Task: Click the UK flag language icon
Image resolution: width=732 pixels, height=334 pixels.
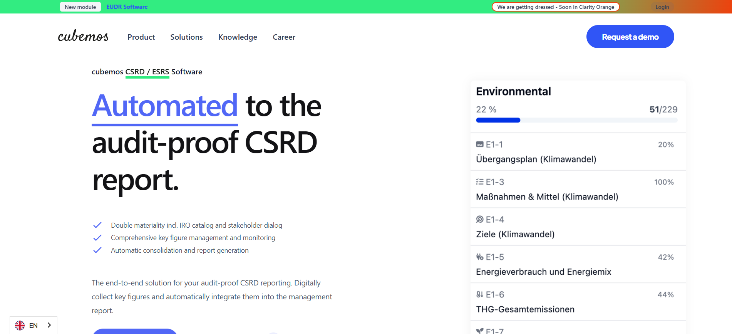Action: pos(20,326)
